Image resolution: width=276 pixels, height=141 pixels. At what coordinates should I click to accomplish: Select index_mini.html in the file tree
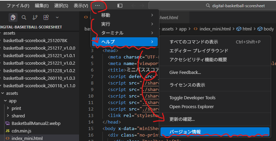(40, 138)
